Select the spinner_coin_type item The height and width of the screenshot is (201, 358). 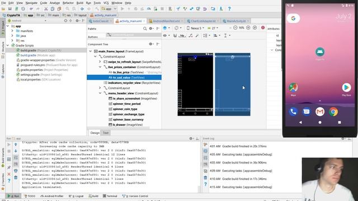pyautogui.click(x=125, y=109)
